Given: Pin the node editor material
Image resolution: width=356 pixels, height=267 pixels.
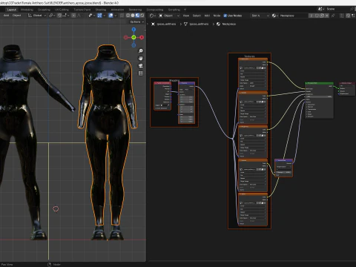Looking at the screenshot, I should (333, 16).
